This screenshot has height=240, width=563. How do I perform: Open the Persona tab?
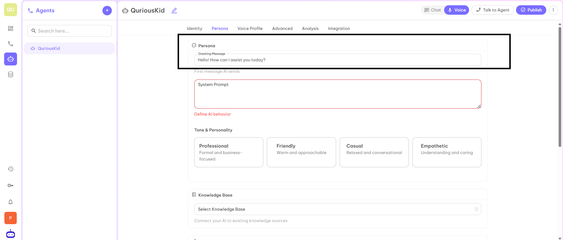220,28
